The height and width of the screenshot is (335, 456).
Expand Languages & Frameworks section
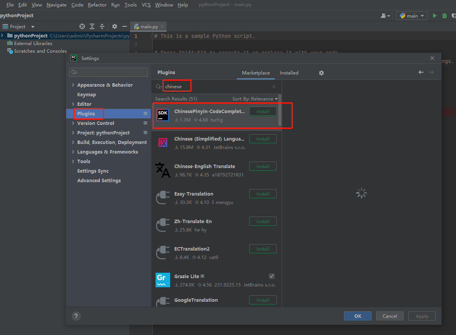(73, 152)
